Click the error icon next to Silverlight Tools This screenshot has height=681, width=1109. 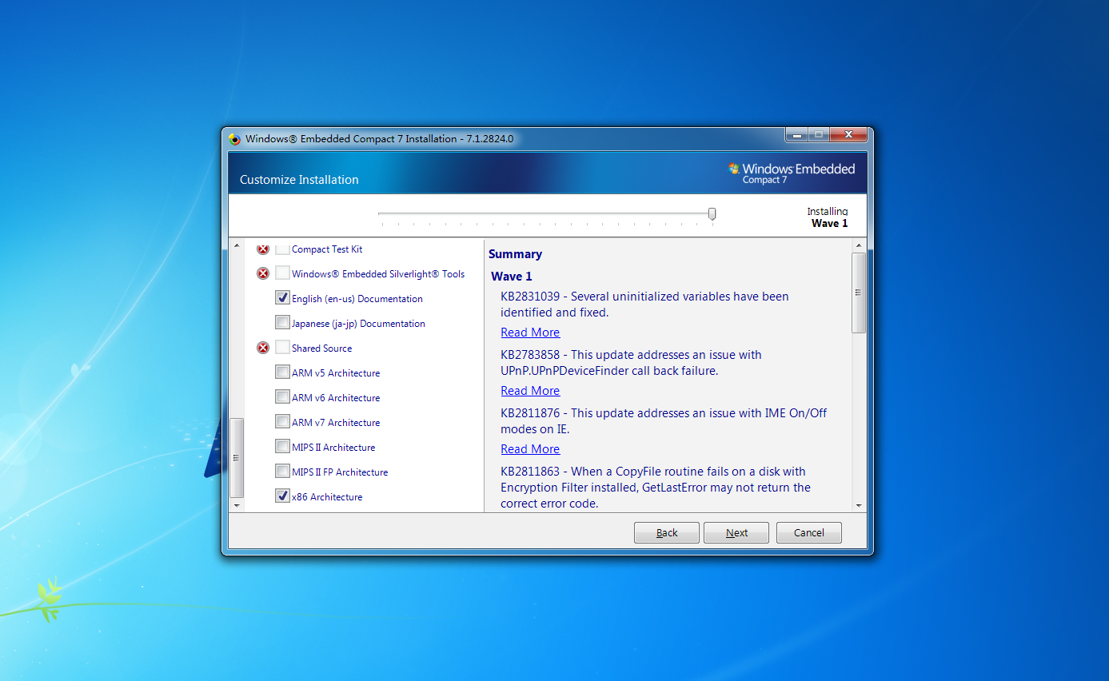(x=263, y=273)
